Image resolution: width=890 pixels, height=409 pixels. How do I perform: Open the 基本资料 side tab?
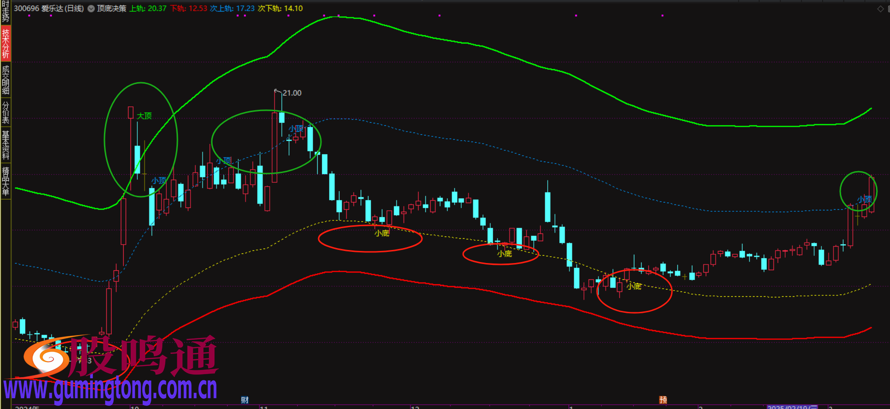[x=5, y=145]
